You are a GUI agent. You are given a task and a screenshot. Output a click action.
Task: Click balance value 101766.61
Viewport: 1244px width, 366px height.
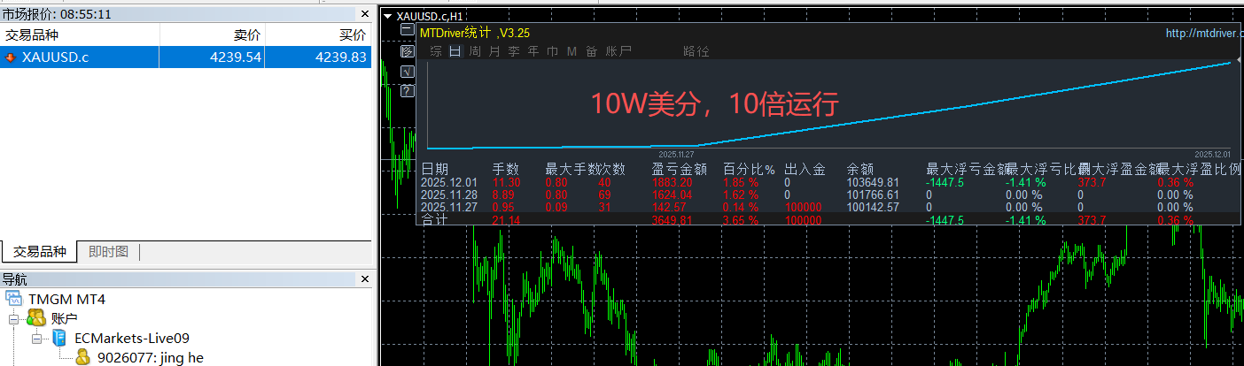873,194
